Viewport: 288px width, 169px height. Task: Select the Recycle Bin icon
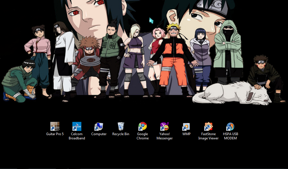click(121, 126)
